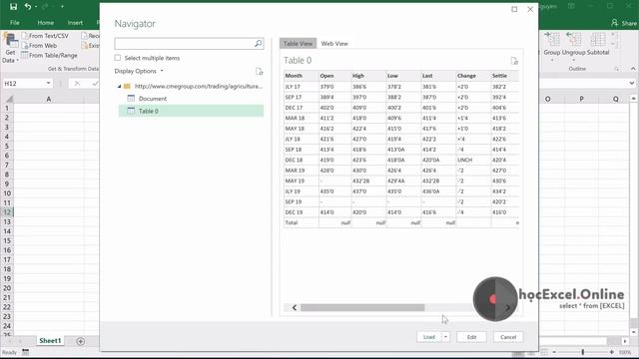Screen dimensions: 639x359
Task: Open the Home ribbon tab
Action: pos(46,23)
